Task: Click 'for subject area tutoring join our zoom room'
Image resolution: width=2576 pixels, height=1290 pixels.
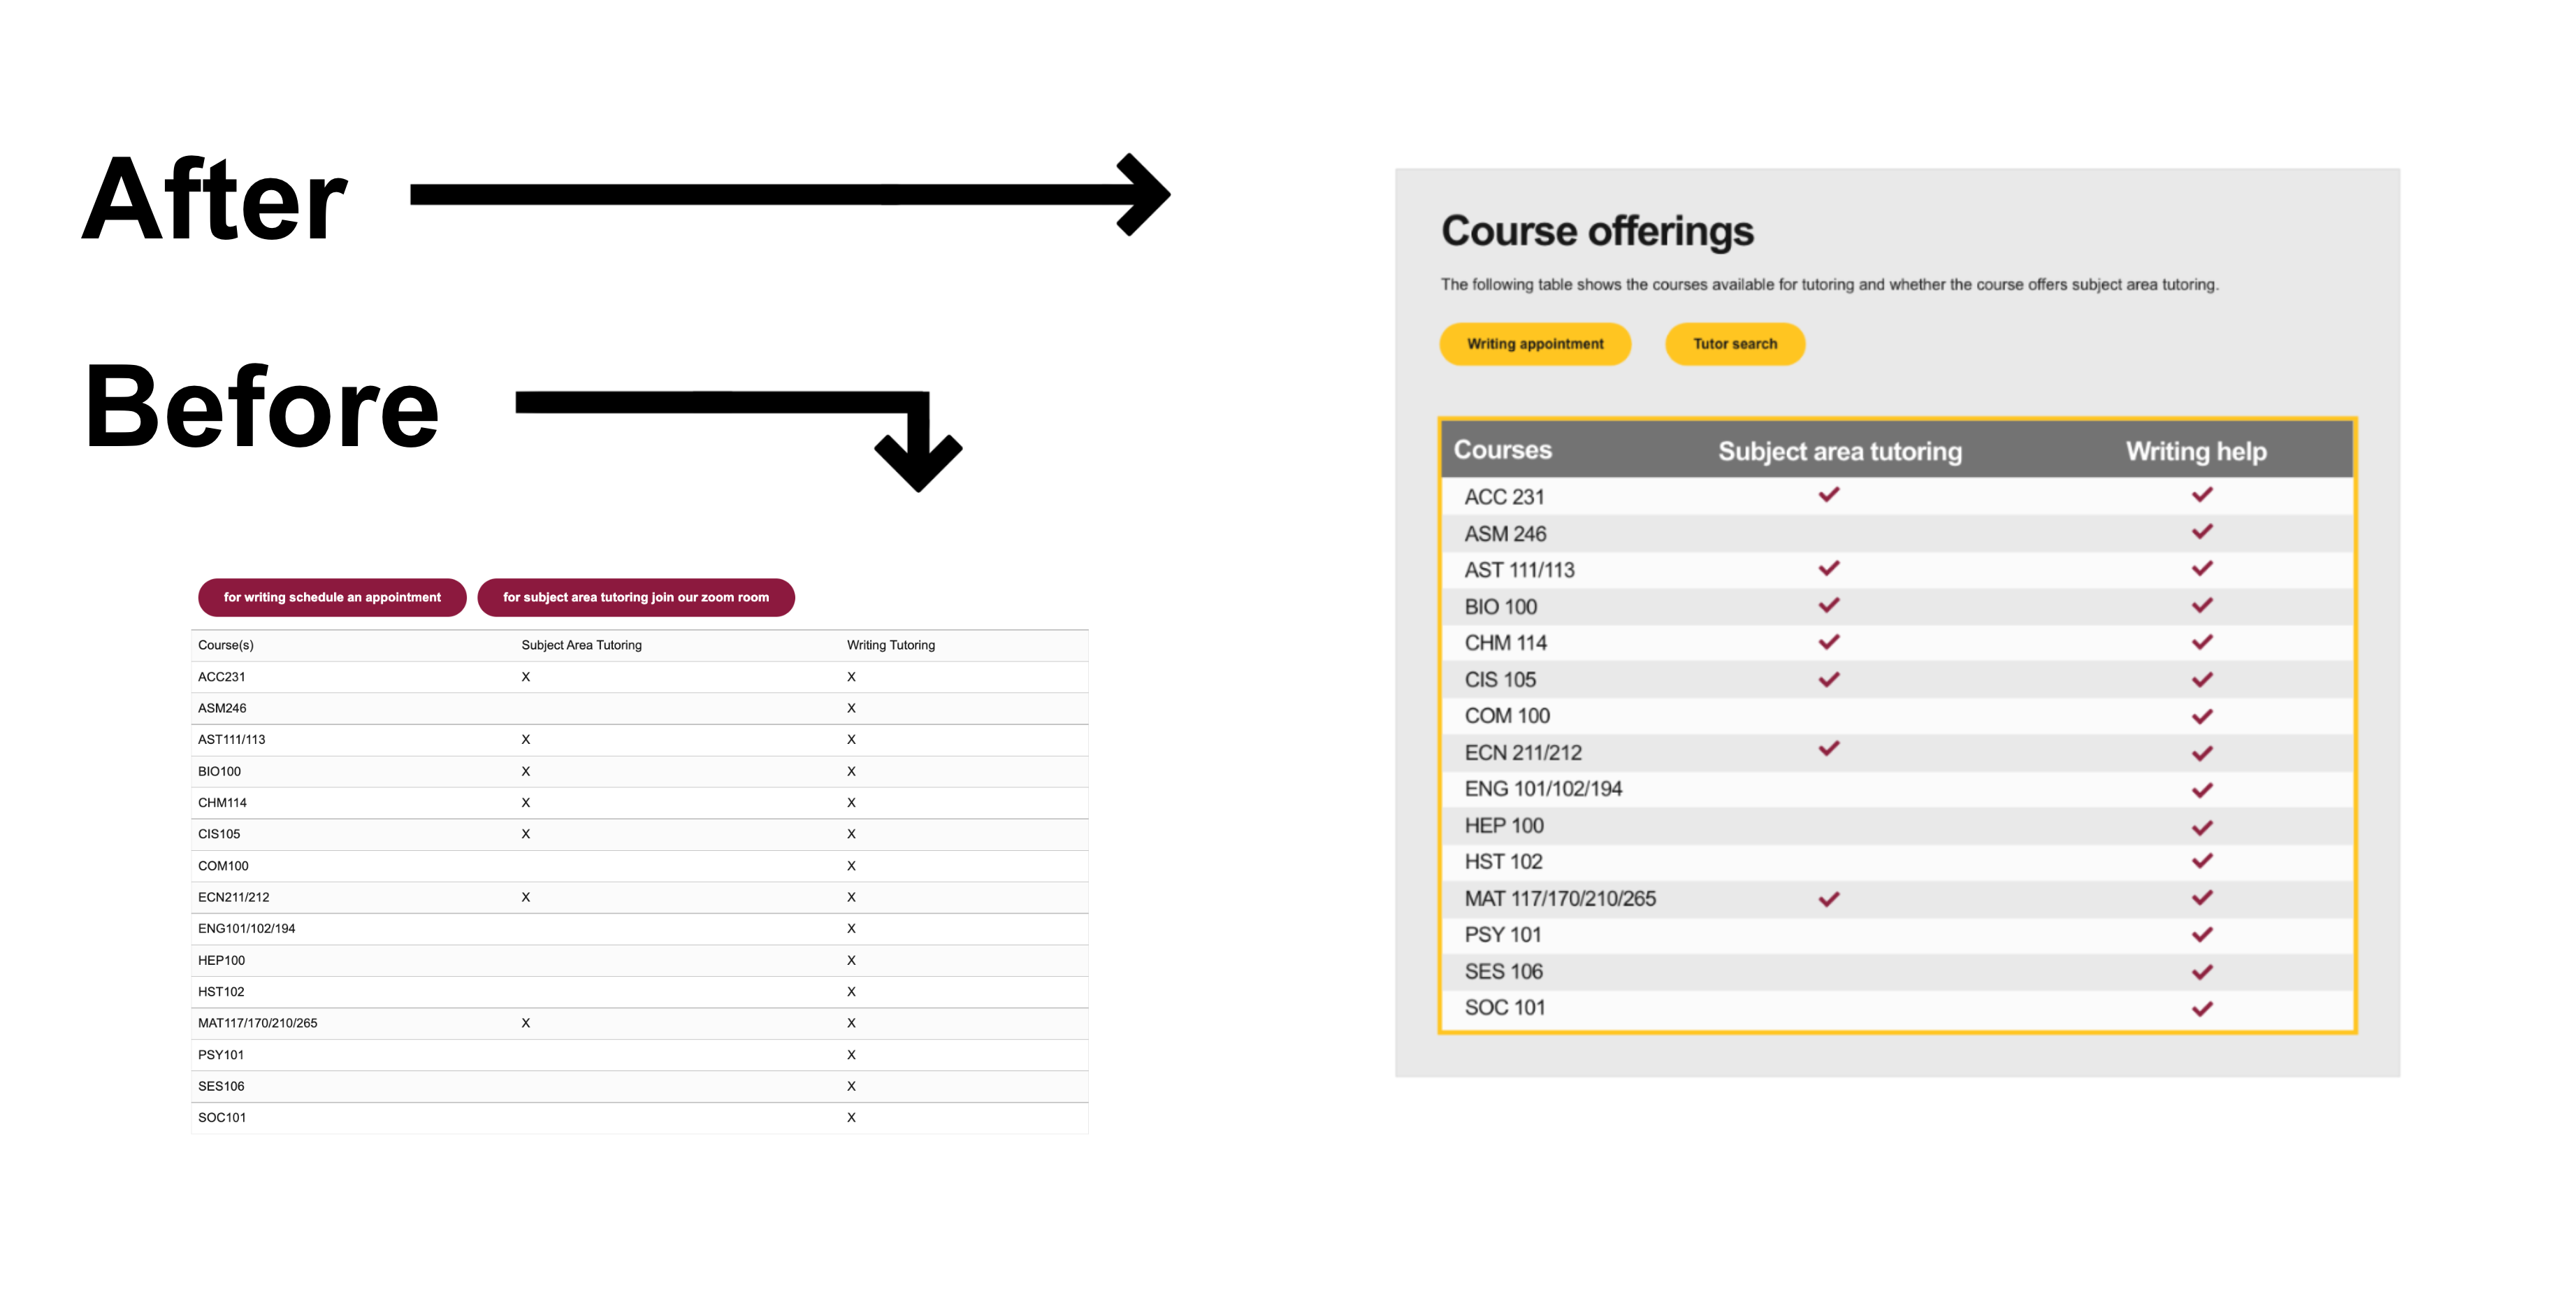Action: click(636, 598)
